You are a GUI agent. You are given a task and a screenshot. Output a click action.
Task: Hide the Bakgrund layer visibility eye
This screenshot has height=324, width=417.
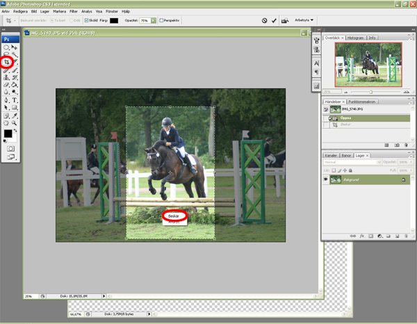325,179
